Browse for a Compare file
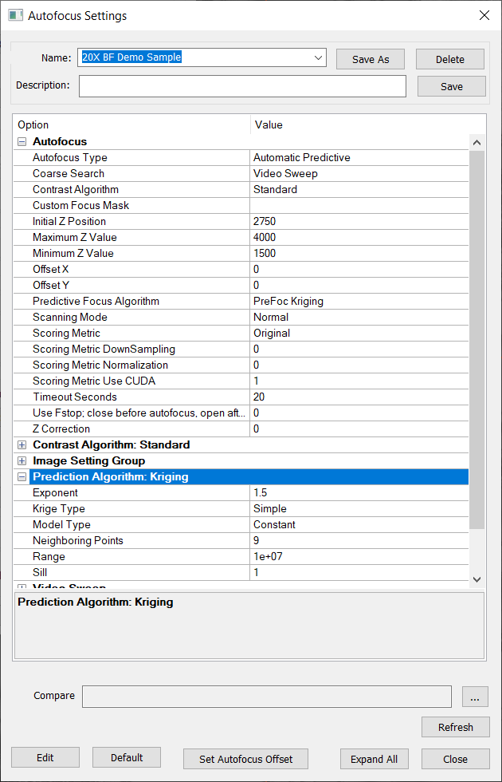The height and width of the screenshot is (782, 502). pyautogui.click(x=474, y=697)
